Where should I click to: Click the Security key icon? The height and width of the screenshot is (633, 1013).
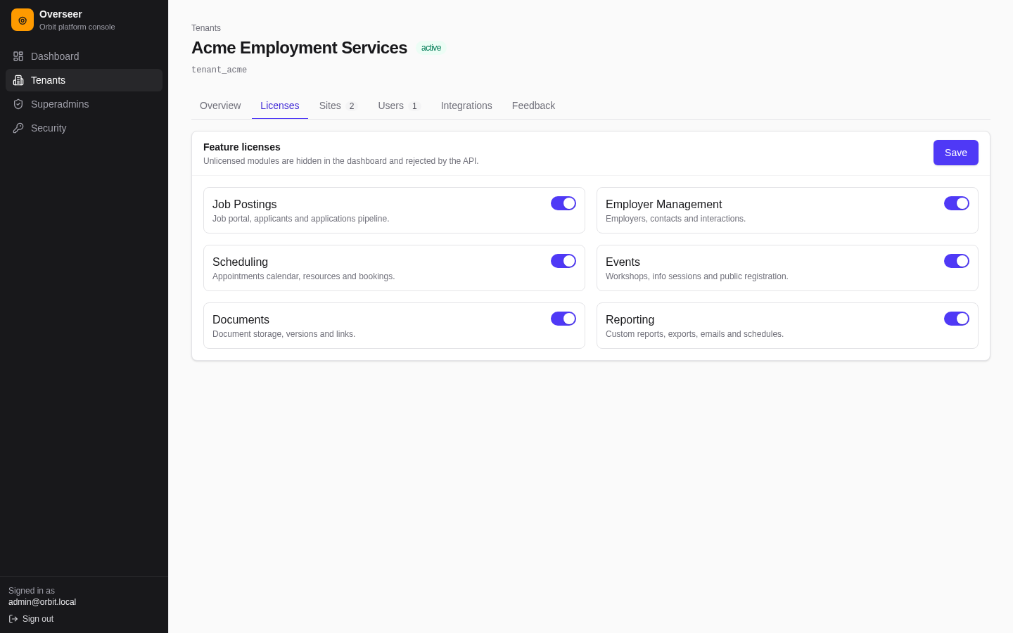pyautogui.click(x=18, y=128)
